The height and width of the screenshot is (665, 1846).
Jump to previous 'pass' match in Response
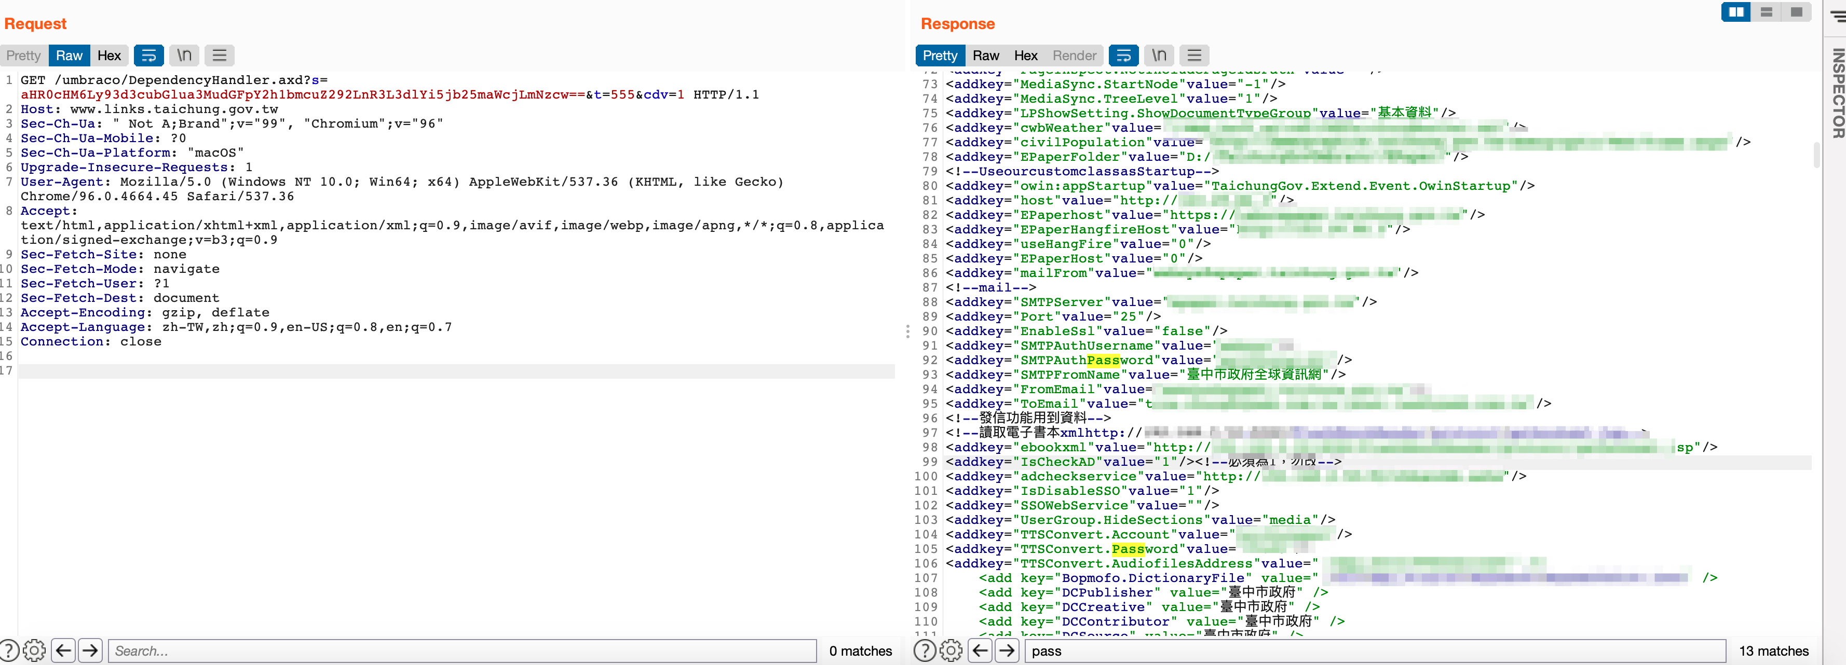980,650
